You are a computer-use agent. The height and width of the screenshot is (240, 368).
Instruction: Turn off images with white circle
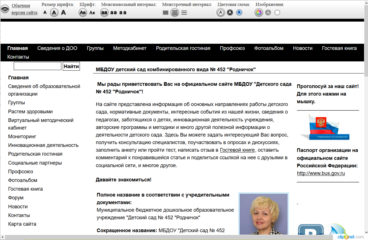(277, 12)
